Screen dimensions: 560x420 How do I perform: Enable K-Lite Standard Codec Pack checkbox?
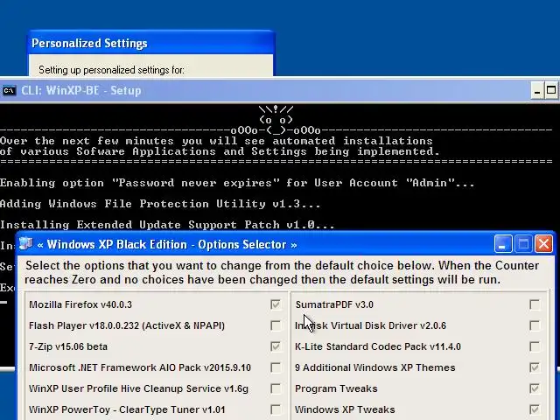535,346
